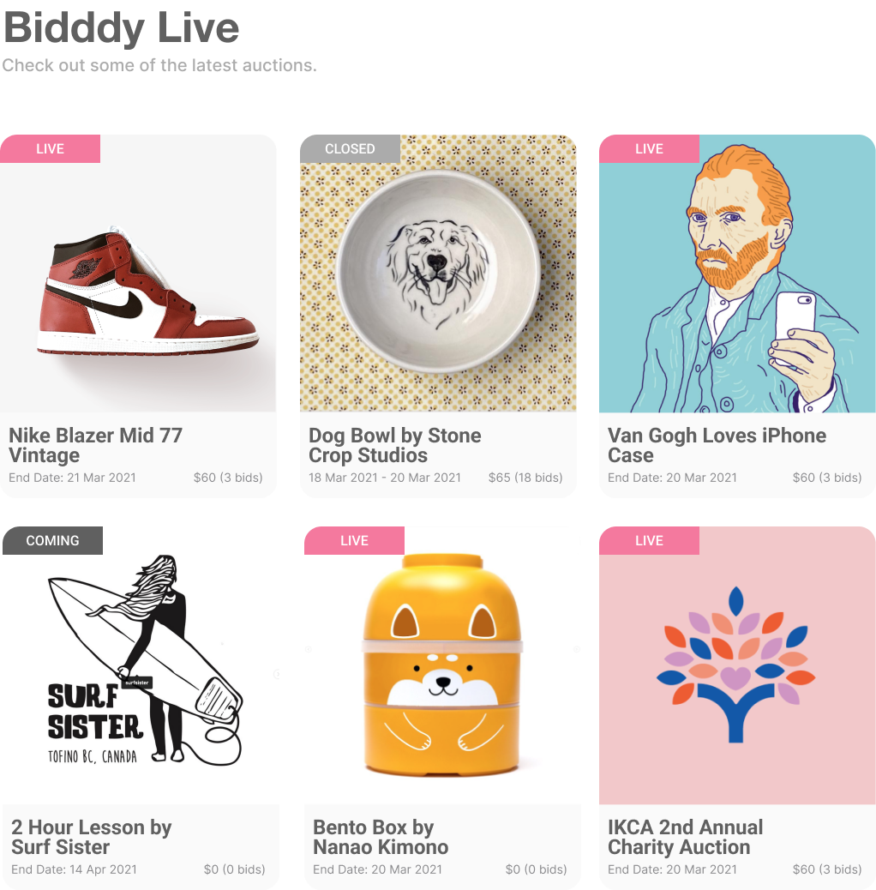Click the IKCA colorful tree logo
This screenshot has height=890, width=876.
pyautogui.click(x=737, y=664)
